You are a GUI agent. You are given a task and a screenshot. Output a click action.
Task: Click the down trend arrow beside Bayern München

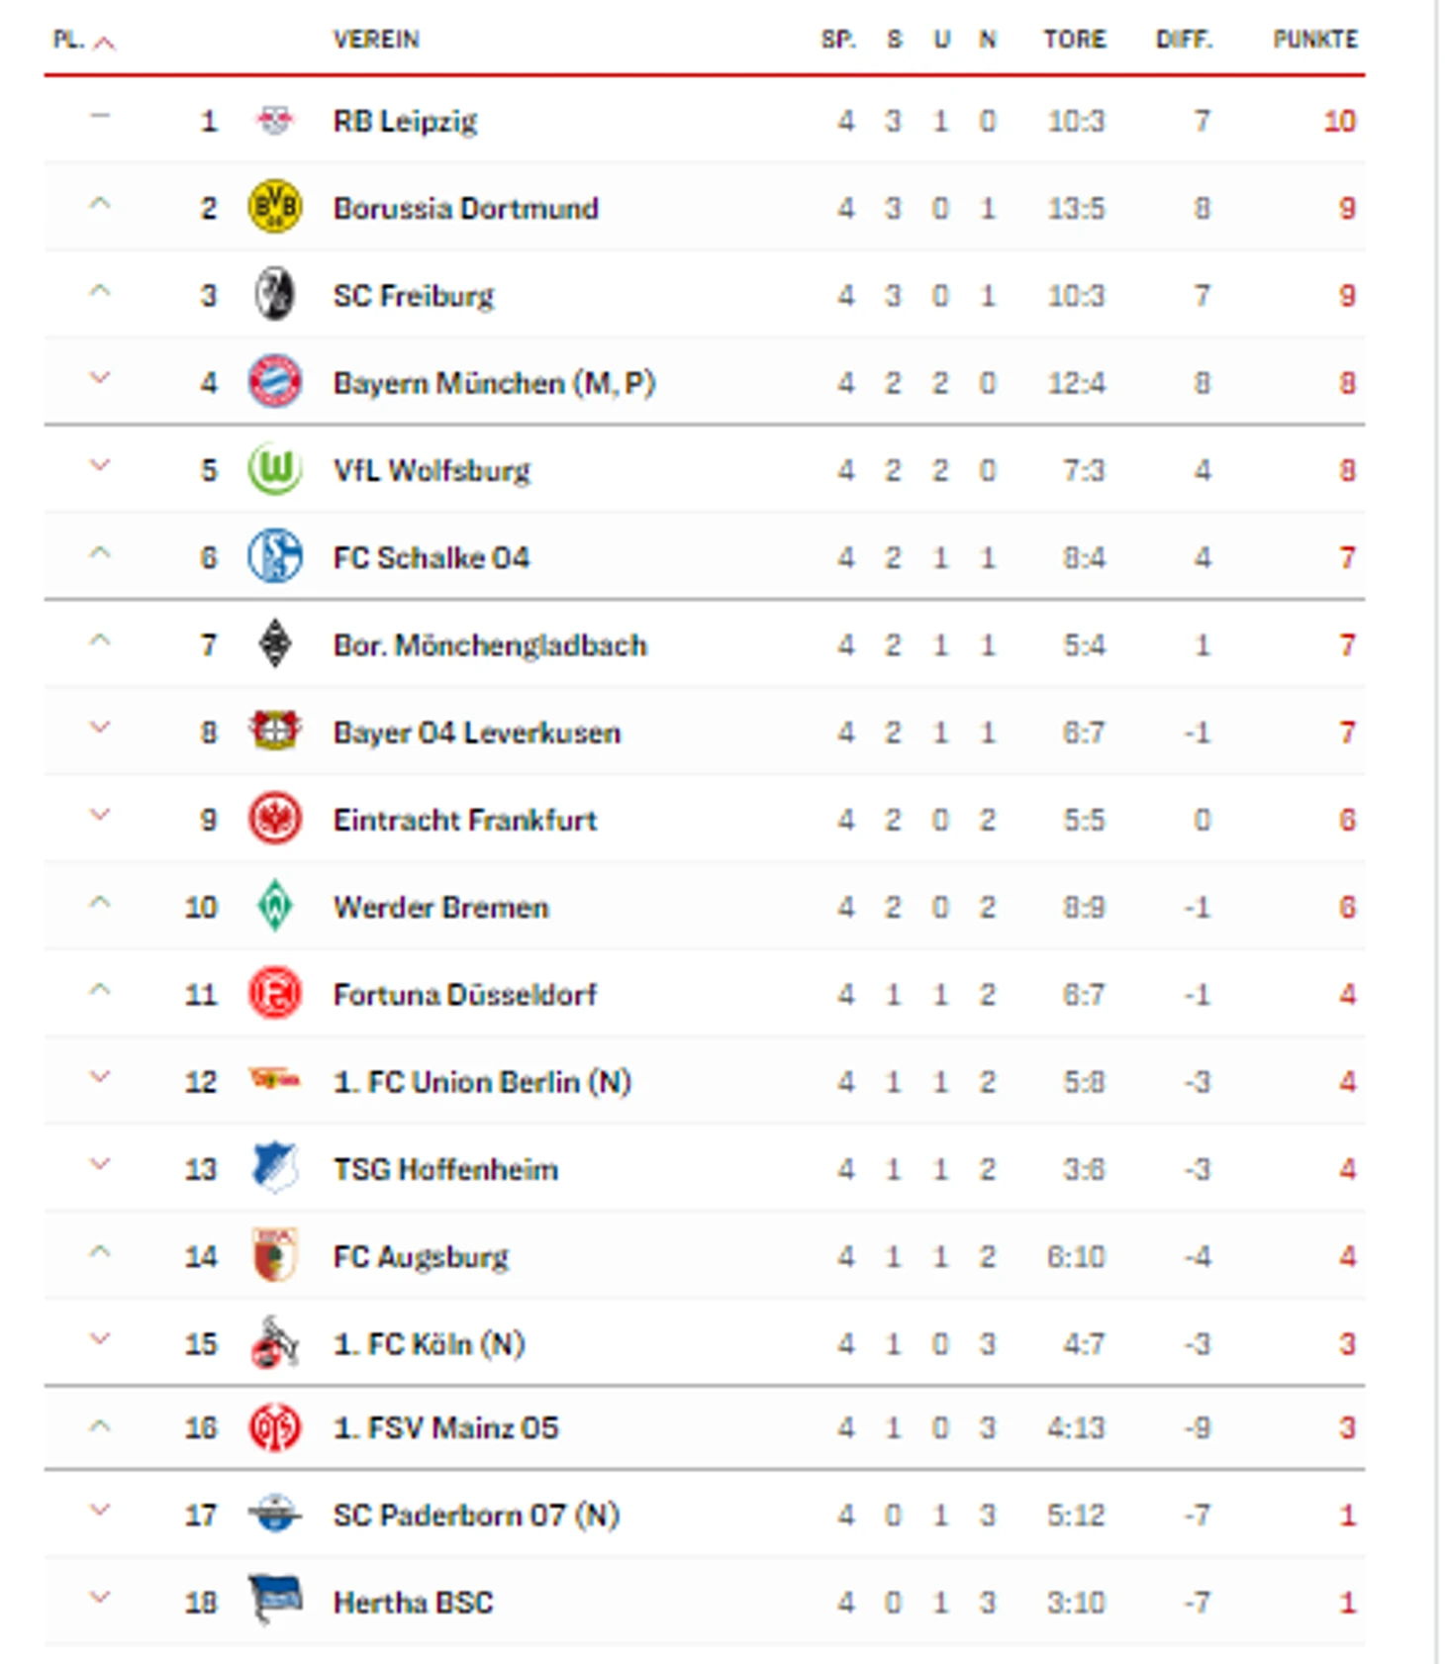100,378
